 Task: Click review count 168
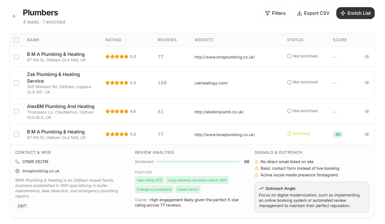point(162,83)
